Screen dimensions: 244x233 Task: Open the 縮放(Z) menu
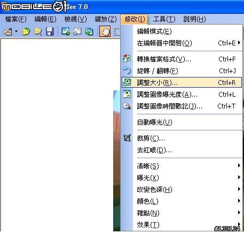tap(106, 19)
